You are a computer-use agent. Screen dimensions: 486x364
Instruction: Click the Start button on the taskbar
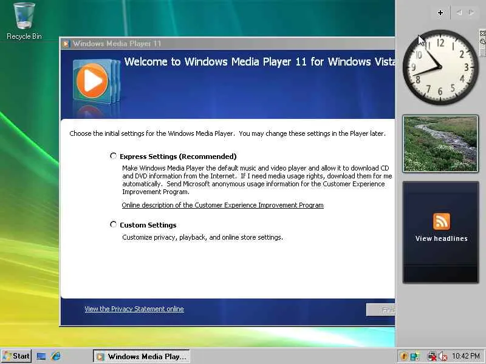coord(16,356)
